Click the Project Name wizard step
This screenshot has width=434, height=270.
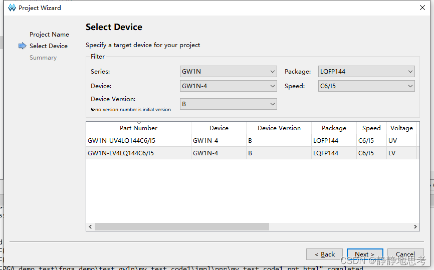coord(49,34)
